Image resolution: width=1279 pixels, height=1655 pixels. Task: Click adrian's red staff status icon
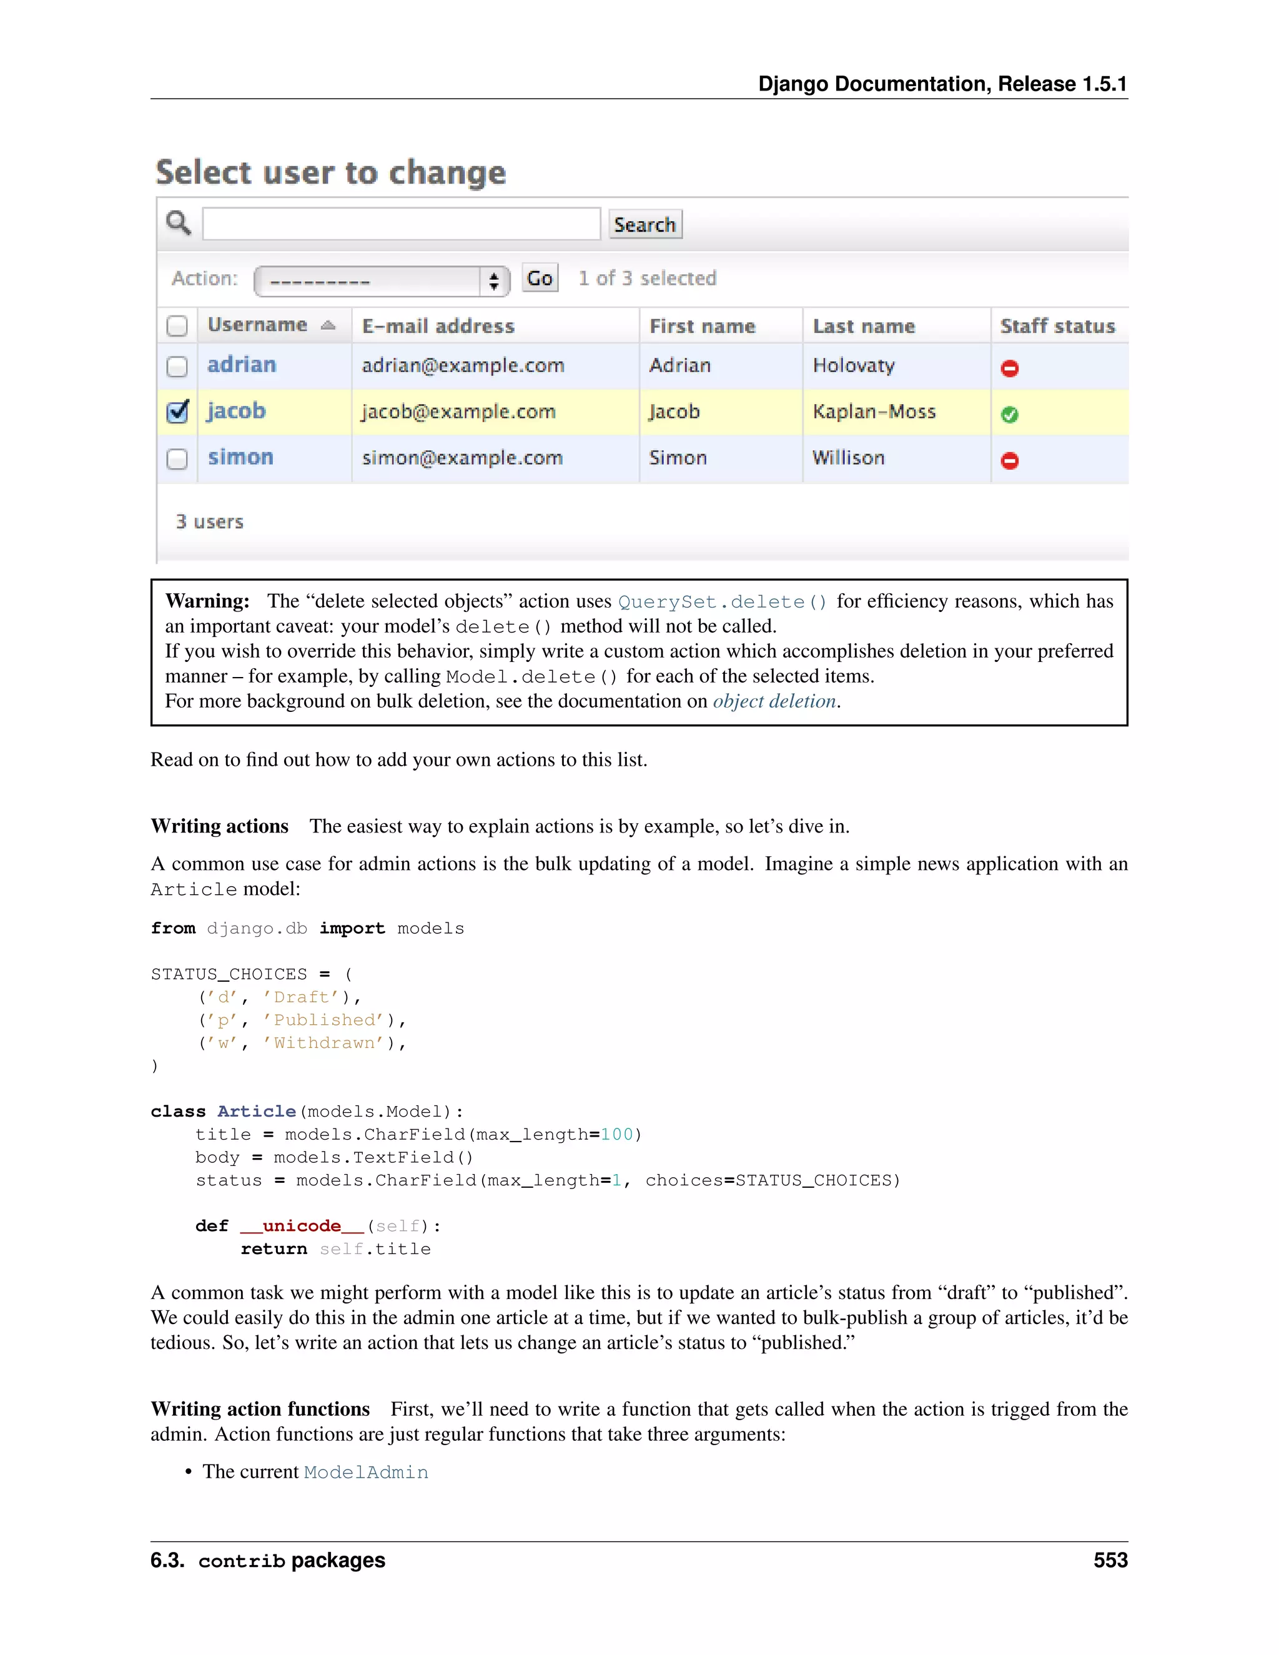1009,368
